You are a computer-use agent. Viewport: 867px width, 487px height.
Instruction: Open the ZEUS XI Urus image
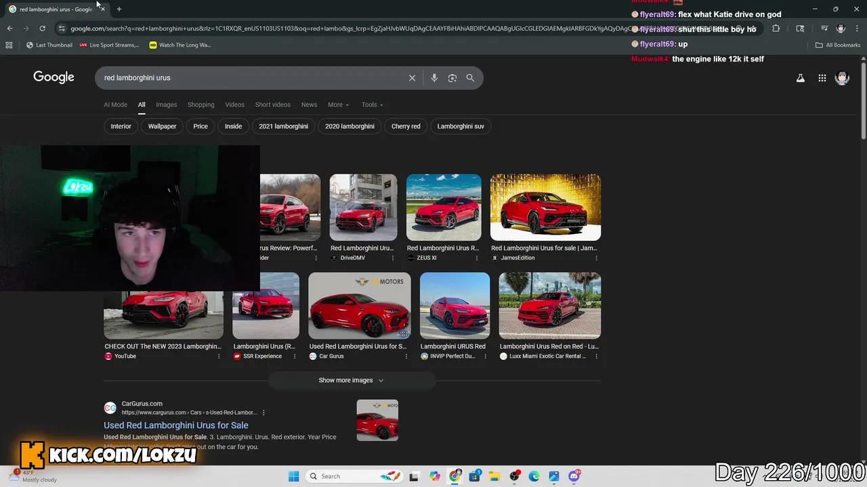[x=444, y=207]
